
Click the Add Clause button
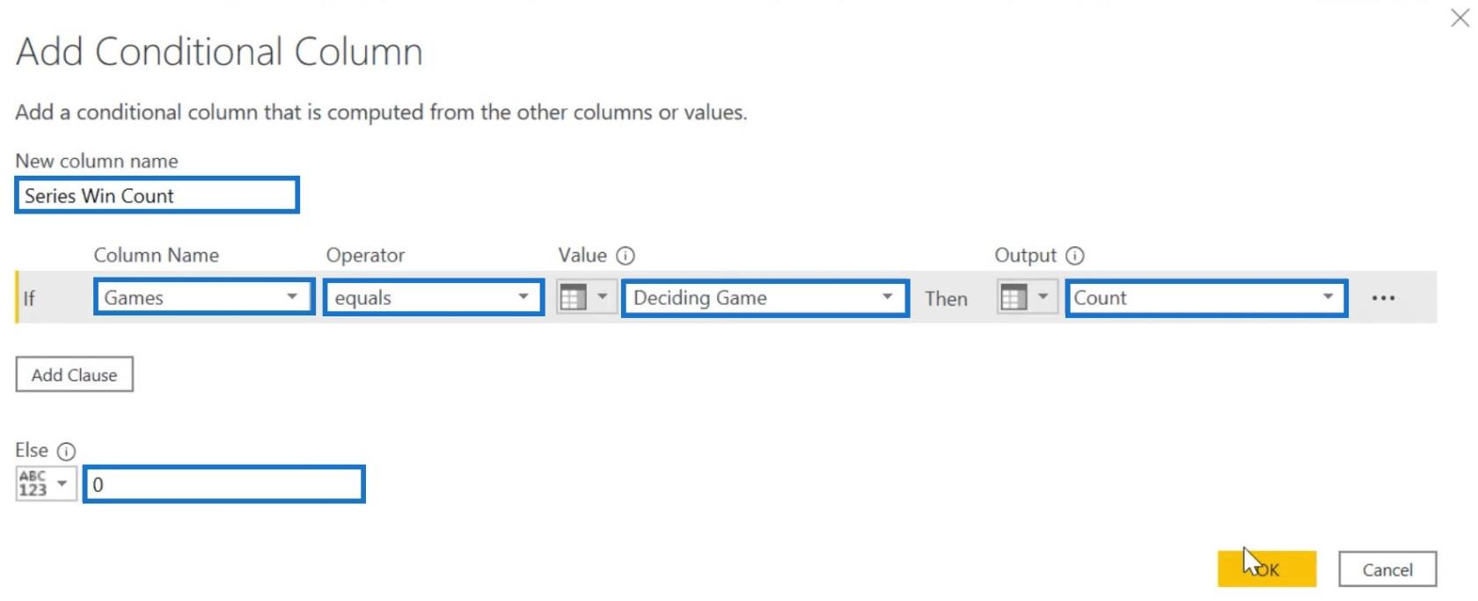[x=74, y=374]
